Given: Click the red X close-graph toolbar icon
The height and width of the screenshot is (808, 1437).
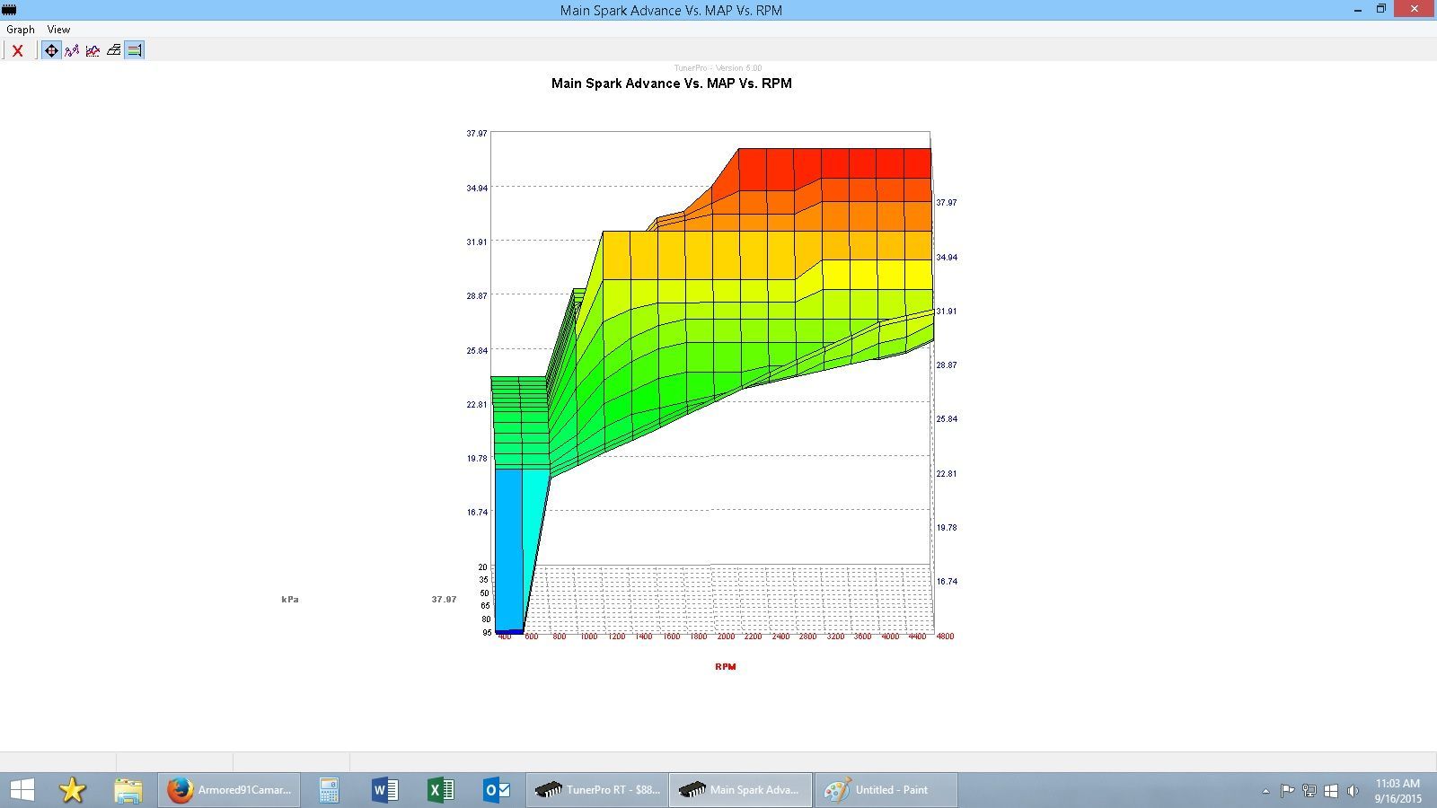Looking at the screenshot, I should coord(17,51).
